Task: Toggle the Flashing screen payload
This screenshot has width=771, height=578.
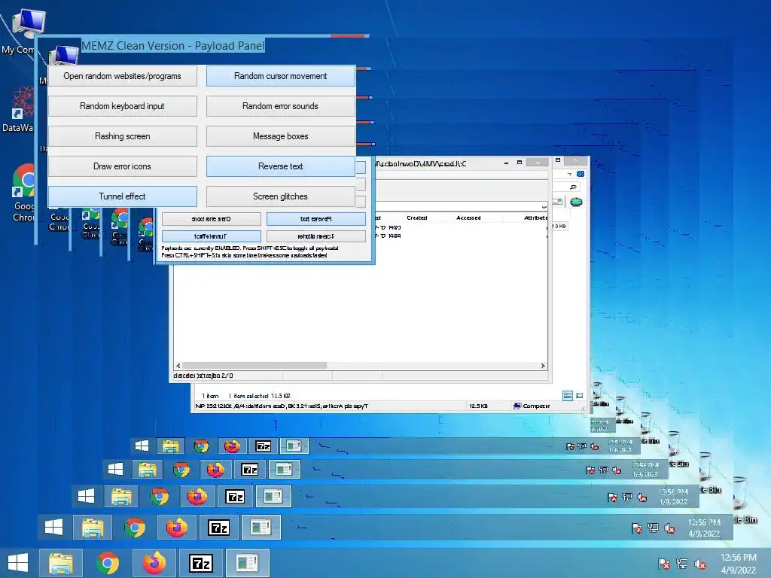Action: tap(123, 136)
